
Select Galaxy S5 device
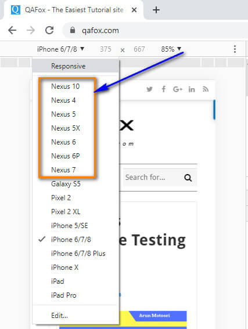tap(76, 184)
